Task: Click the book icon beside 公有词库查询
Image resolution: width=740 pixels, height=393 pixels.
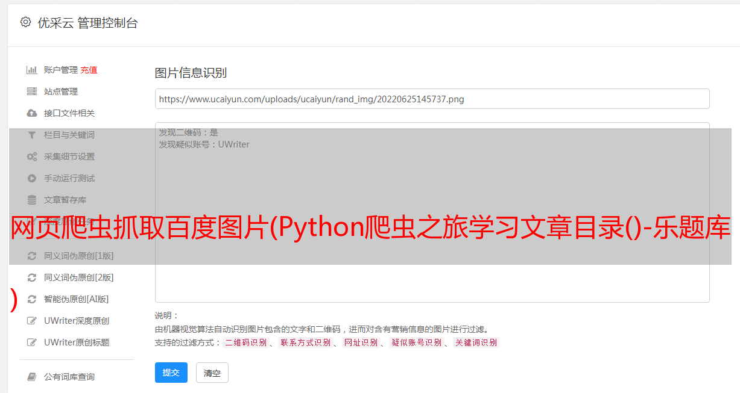Action: point(32,377)
